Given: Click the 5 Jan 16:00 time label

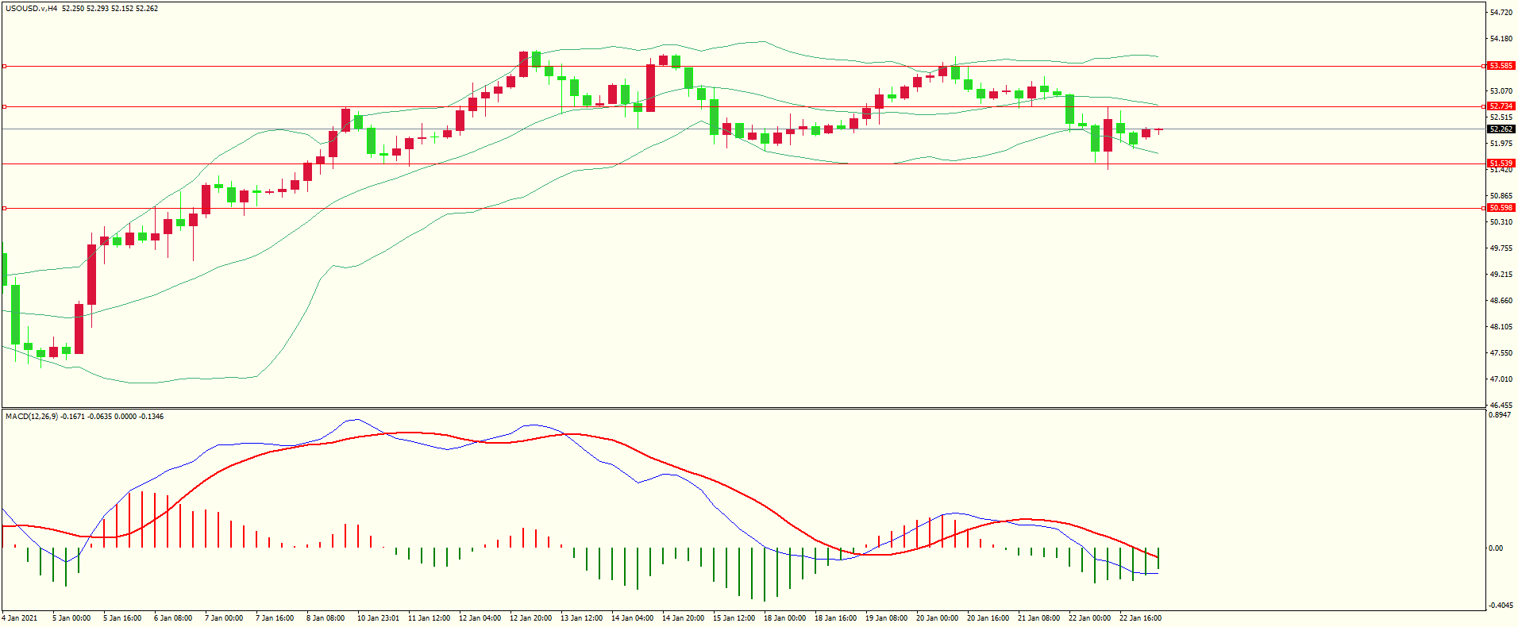Looking at the screenshot, I should point(122,618).
